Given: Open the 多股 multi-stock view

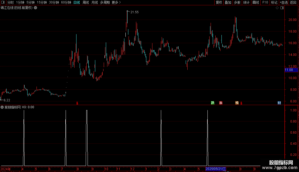Looking at the screenshot, I should pos(237,2).
